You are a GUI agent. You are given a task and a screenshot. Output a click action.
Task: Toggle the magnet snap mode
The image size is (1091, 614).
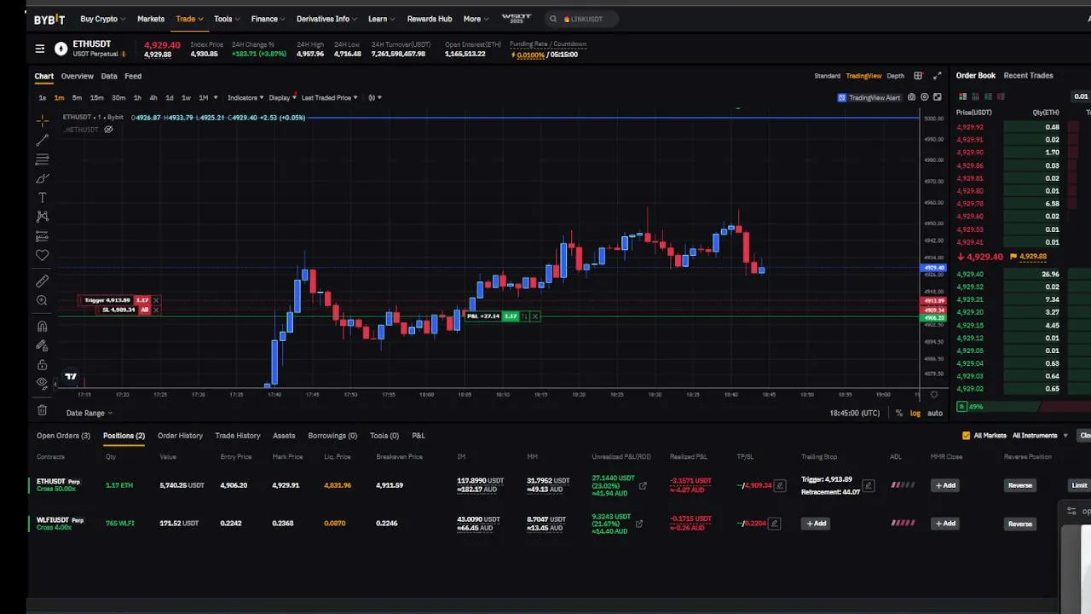(42, 326)
